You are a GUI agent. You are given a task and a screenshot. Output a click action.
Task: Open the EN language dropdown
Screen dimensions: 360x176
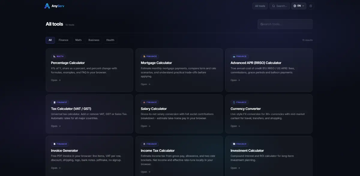299,6
